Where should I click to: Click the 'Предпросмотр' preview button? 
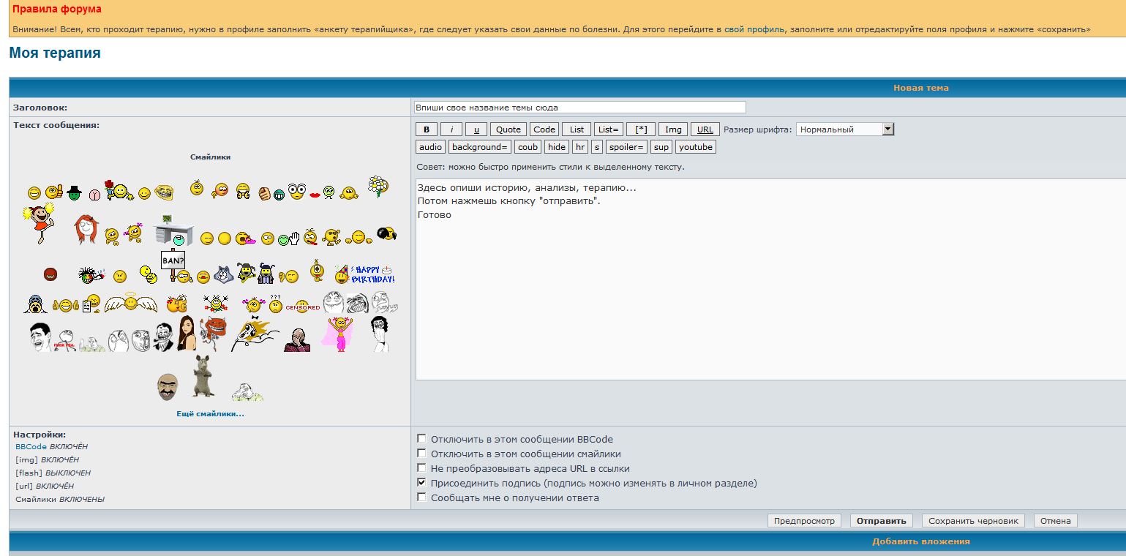coord(804,521)
